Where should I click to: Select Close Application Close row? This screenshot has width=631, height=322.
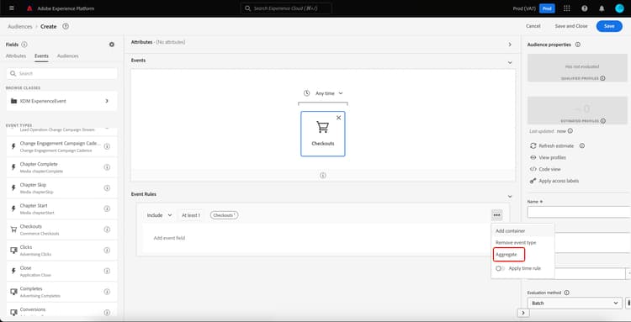point(62,272)
